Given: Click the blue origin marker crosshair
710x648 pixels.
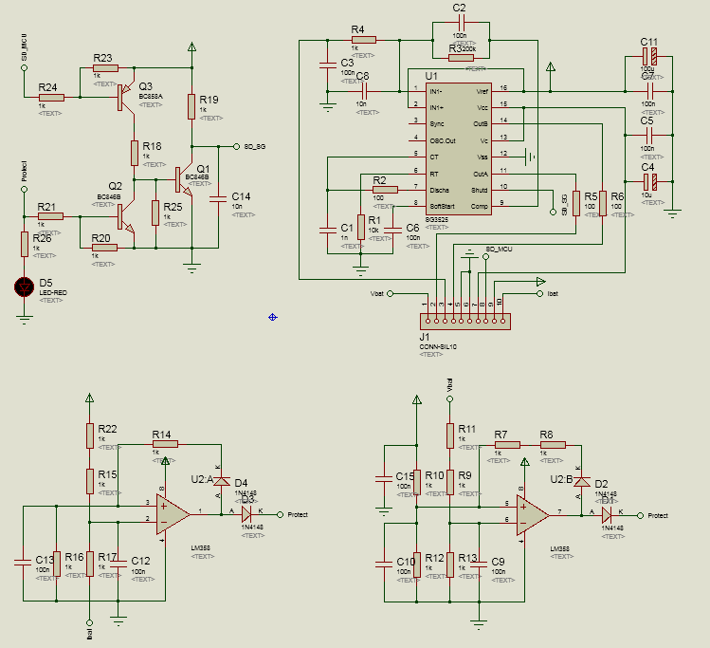Looking at the screenshot, I should coord(273,317).
